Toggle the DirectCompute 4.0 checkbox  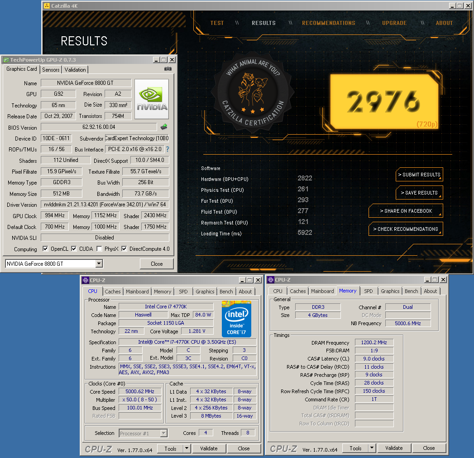(124, 249)
